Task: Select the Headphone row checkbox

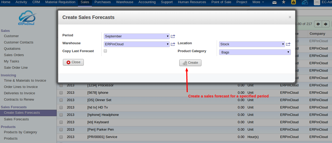Action: tap(61, 115)
